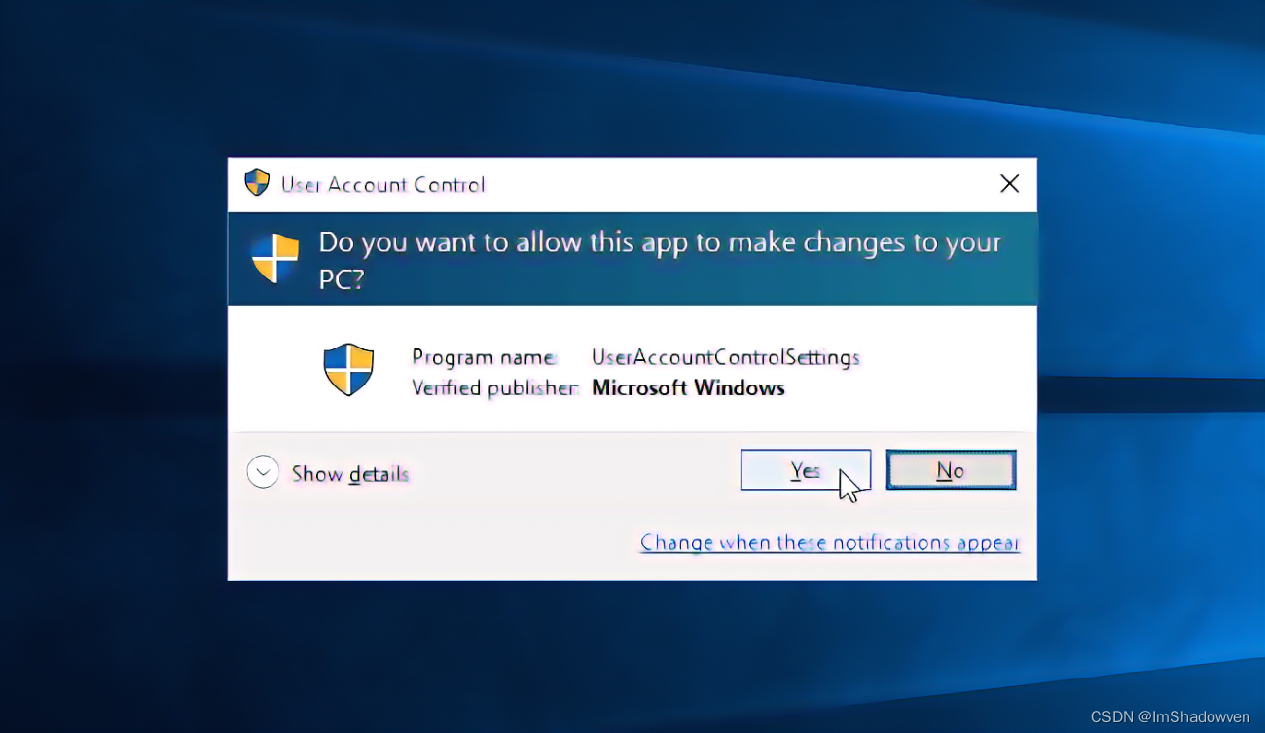
Task: Allow changes by clicking Yes
Action: (x=806, y=469)
